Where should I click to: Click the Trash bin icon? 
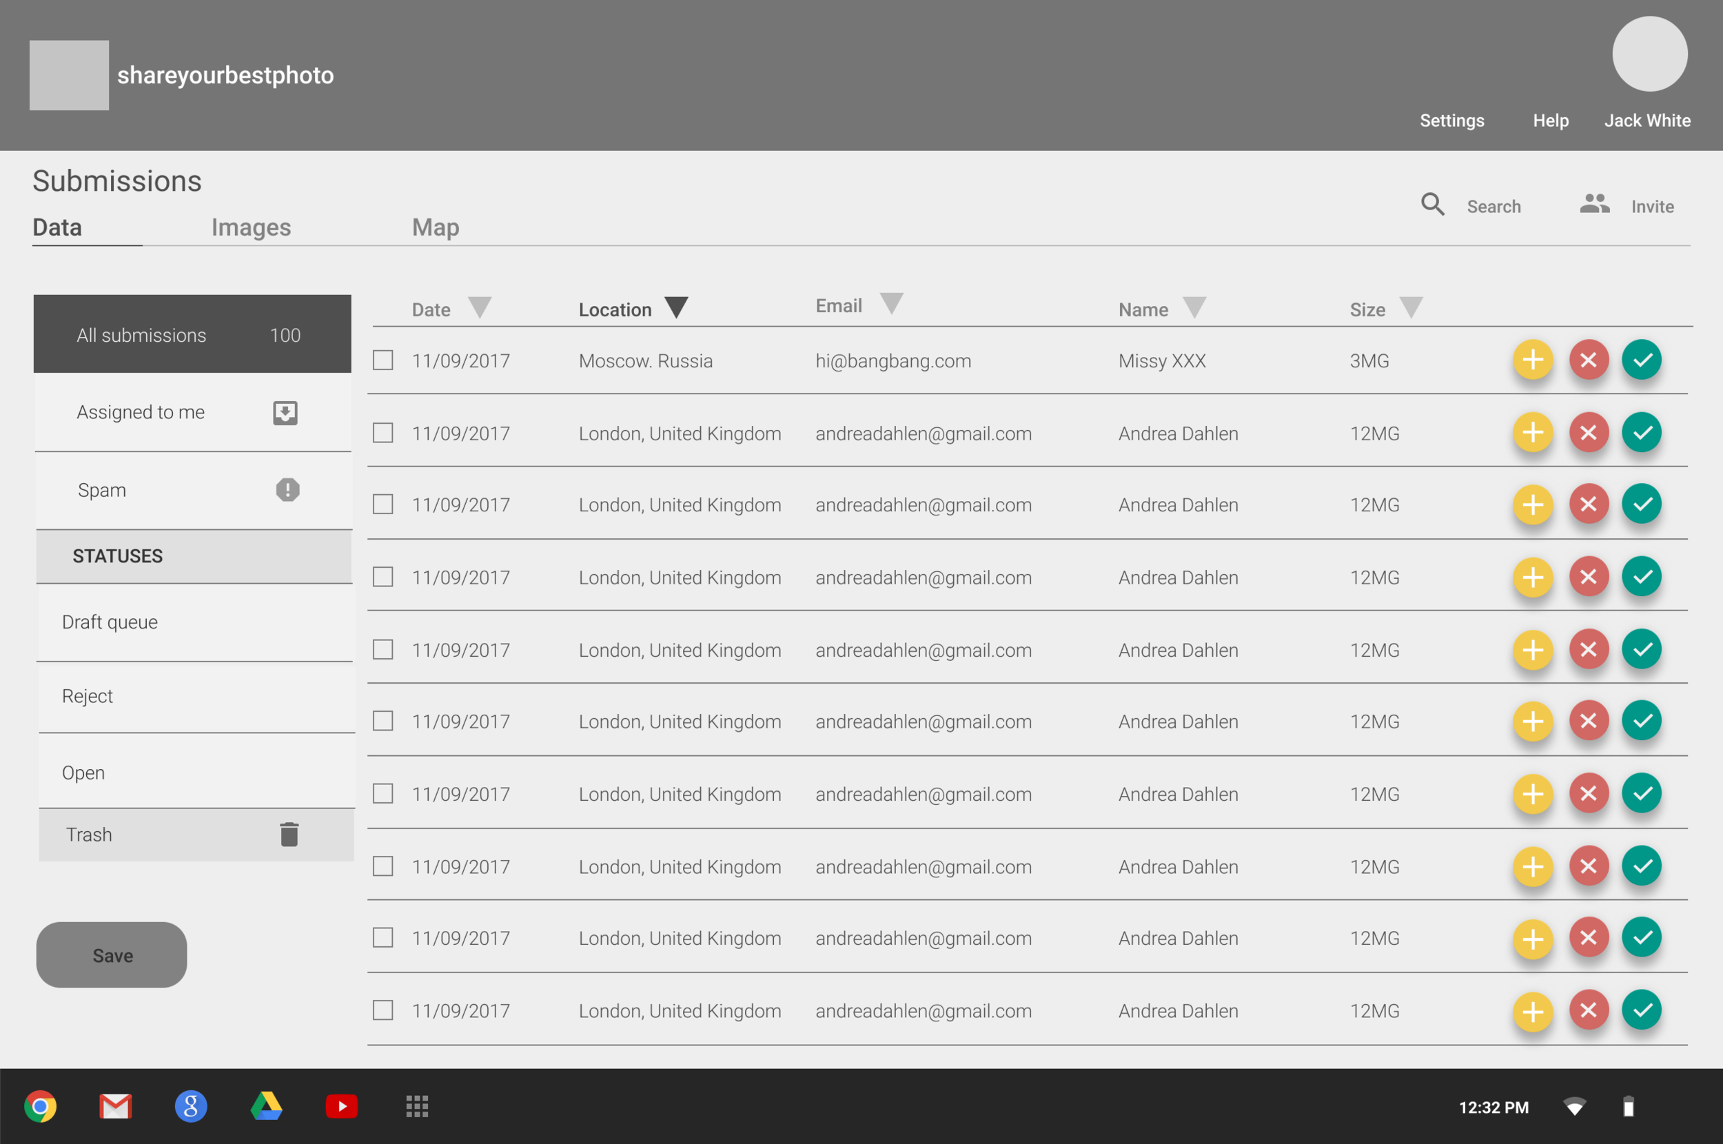pos(289,834)
